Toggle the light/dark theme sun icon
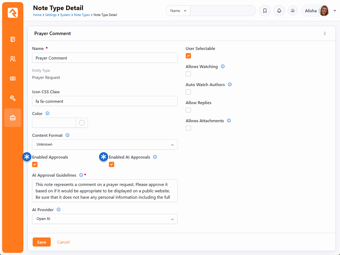 [293, 11]
